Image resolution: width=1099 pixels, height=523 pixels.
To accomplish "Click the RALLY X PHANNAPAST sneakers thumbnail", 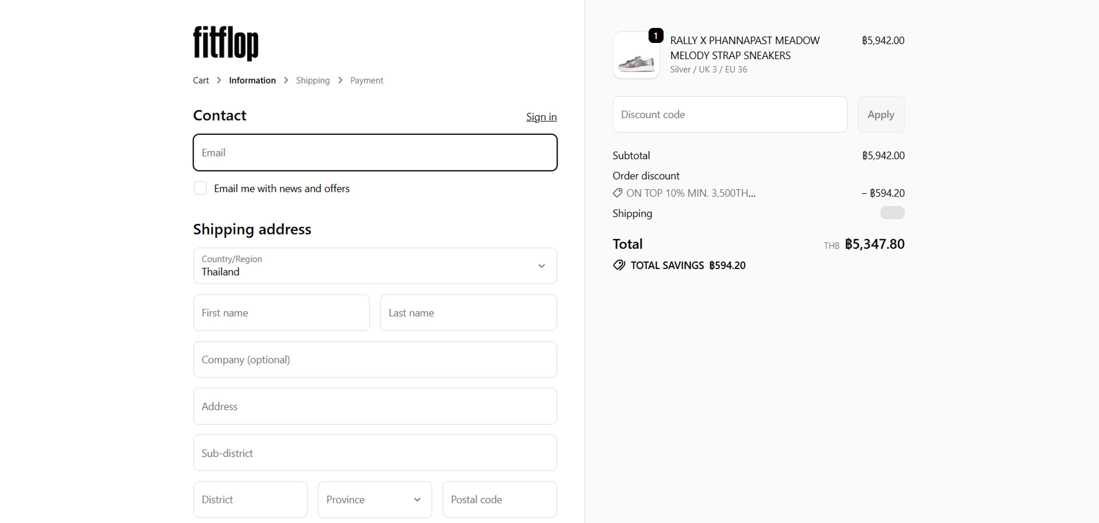I will click(636, 55).
